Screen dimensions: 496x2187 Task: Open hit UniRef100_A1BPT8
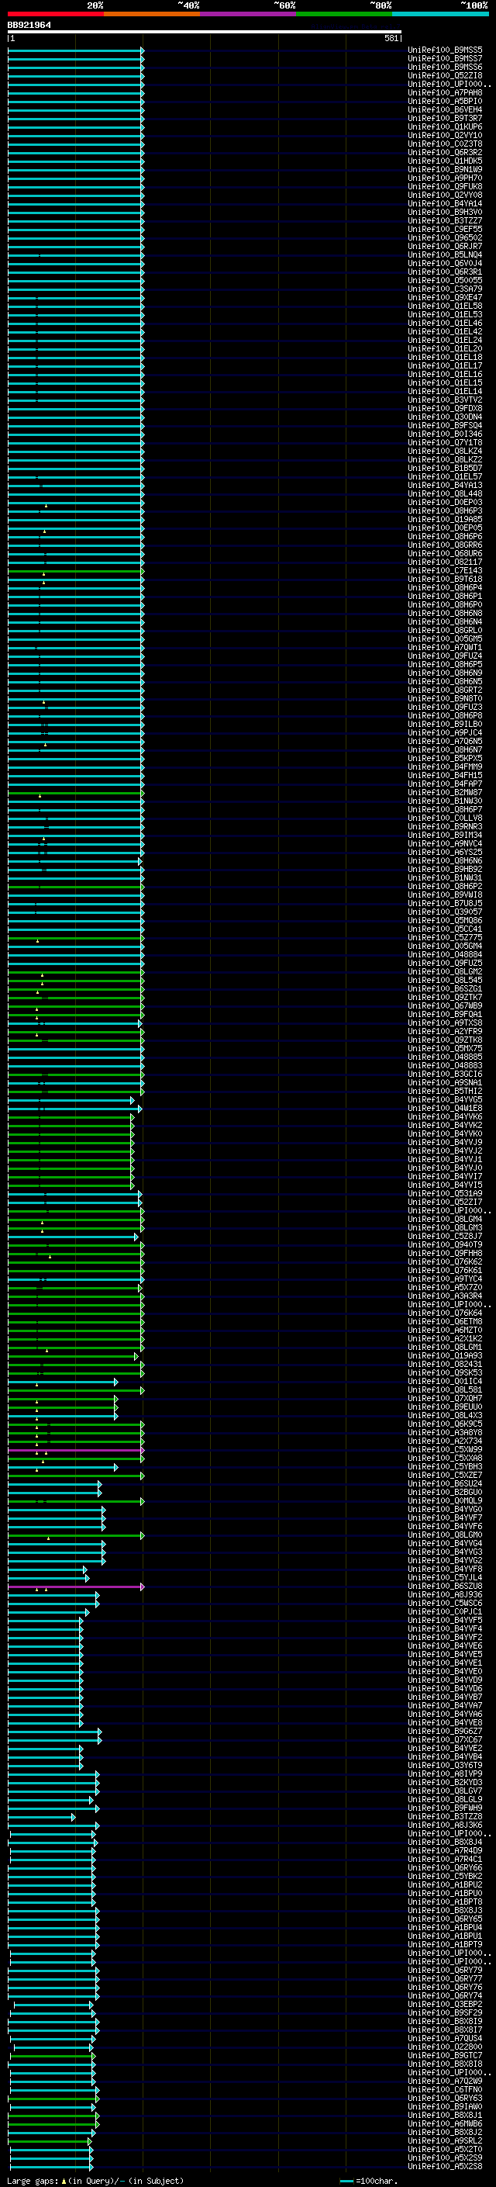click(x=445, y=1902)
